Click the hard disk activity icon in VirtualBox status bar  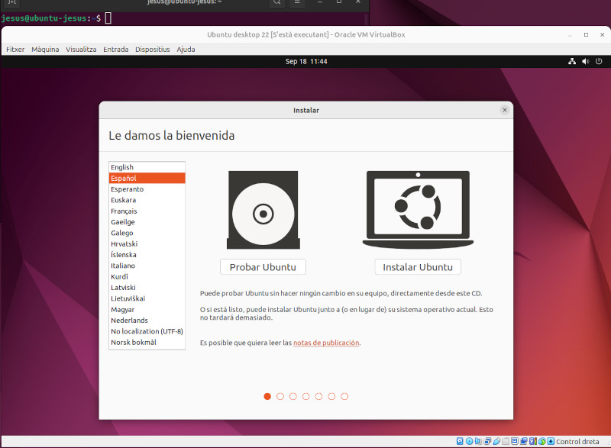tap(459, 441)
